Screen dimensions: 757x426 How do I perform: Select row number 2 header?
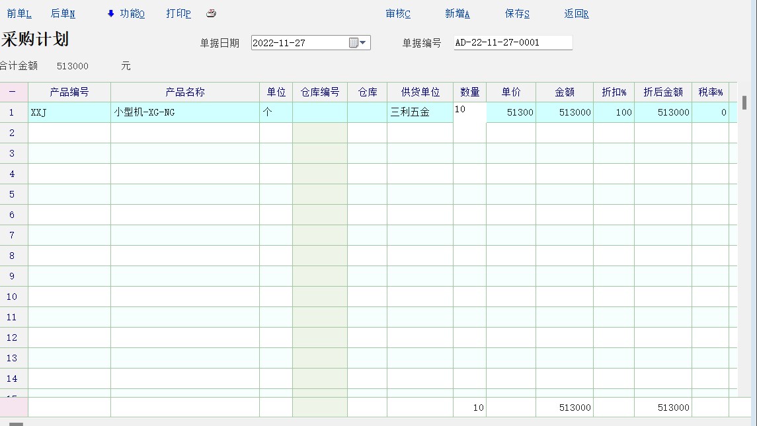click(13, 133)
